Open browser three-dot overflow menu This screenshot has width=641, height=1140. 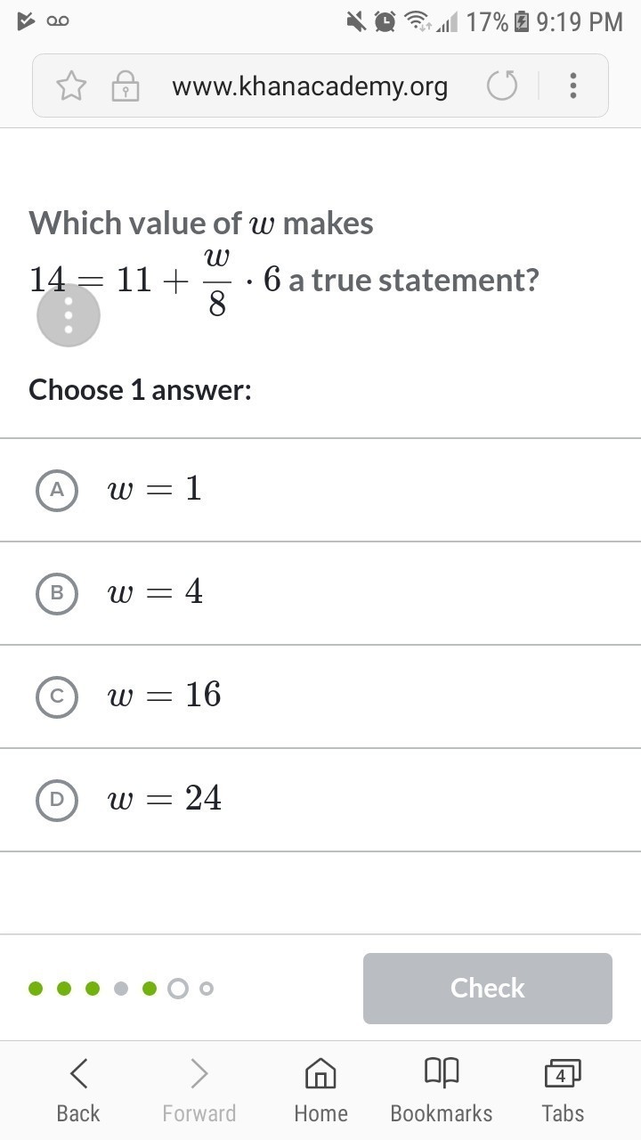point(573,86)
